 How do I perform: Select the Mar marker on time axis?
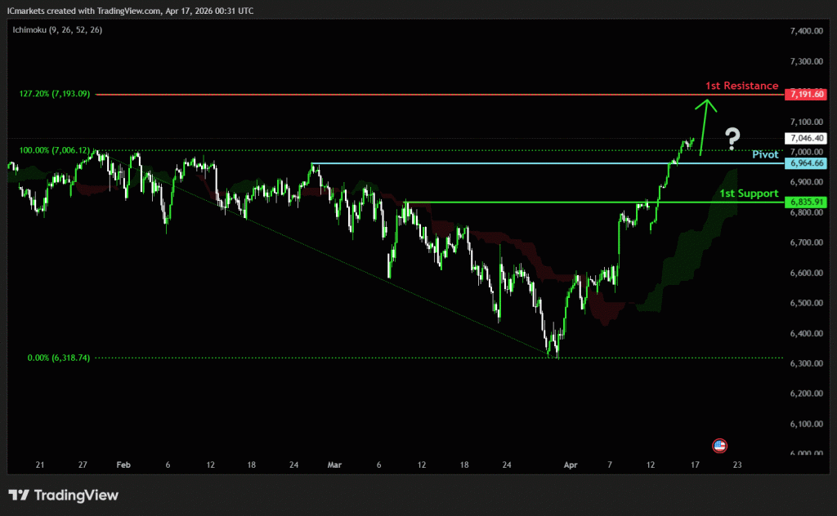(334, 465)
